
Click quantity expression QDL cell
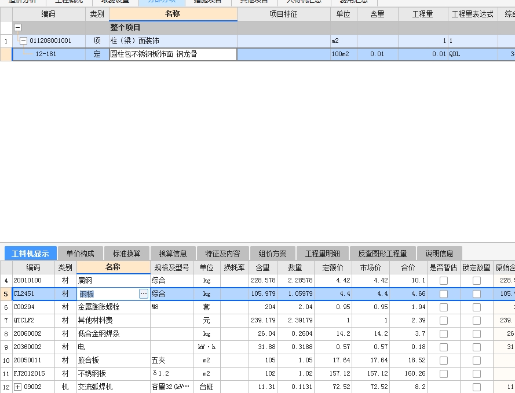click(x=473, y=54)
